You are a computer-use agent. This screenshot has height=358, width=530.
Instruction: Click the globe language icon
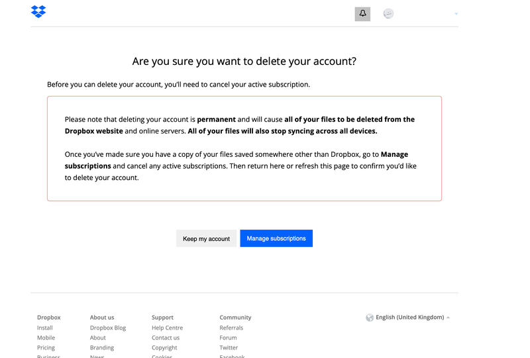[x=370, y=318]
